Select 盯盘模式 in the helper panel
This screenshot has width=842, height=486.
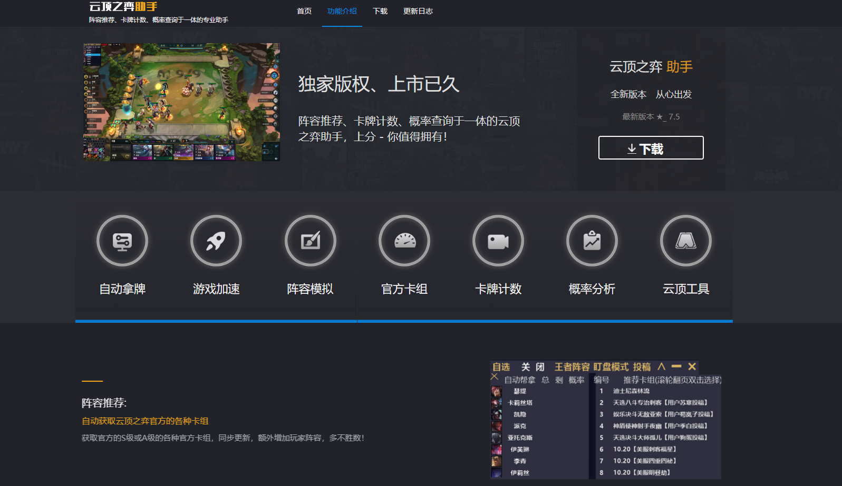click(611, 367)
